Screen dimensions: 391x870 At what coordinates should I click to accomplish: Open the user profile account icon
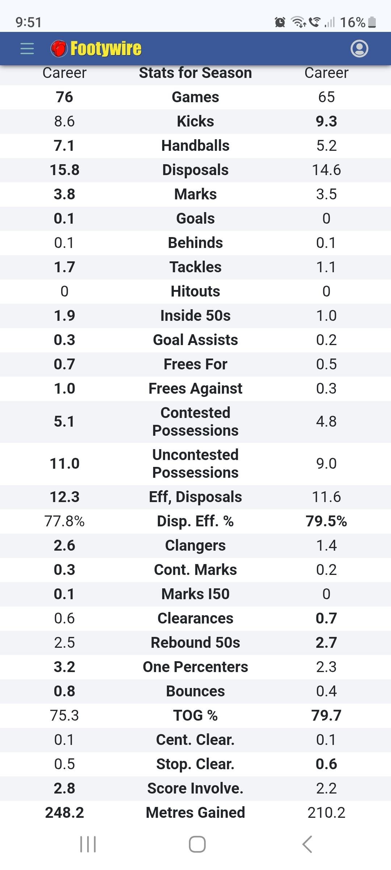(359, 49)
